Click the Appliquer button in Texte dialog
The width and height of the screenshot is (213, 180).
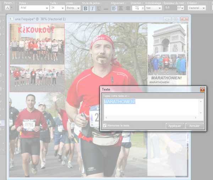coord(175,126)
